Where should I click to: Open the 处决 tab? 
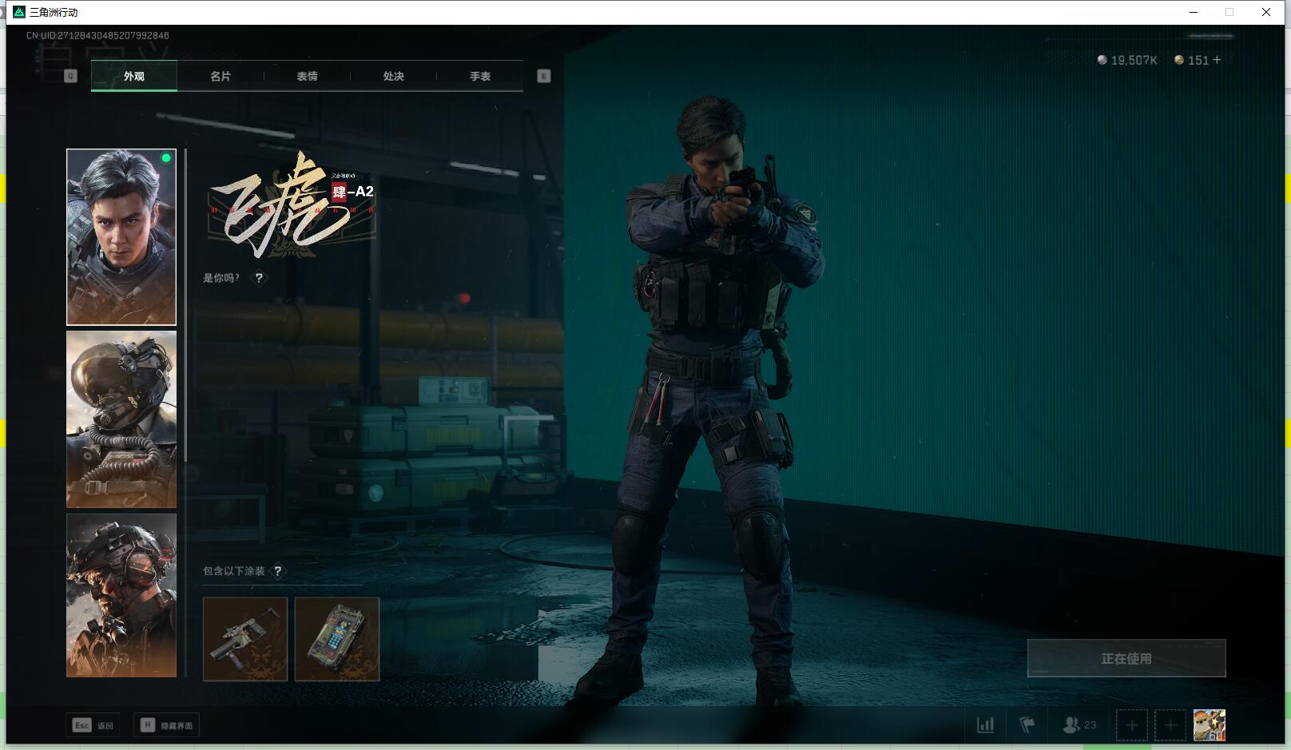click(x=393, y=76)
